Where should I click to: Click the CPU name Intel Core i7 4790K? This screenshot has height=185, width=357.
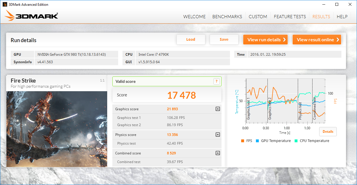click(x=153, y=54)
